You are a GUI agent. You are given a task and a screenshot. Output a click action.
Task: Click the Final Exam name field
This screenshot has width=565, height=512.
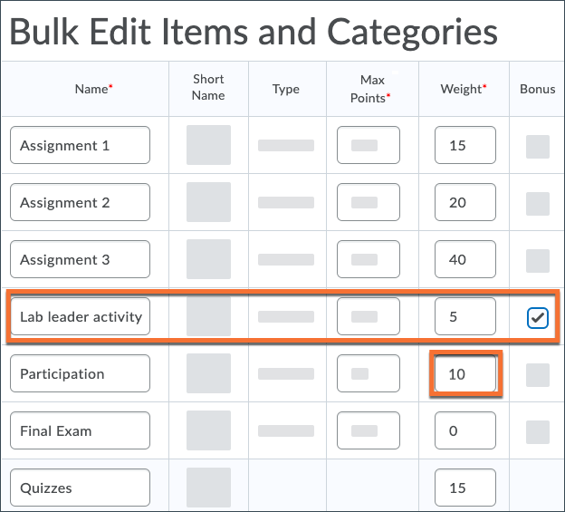(80, 431)
